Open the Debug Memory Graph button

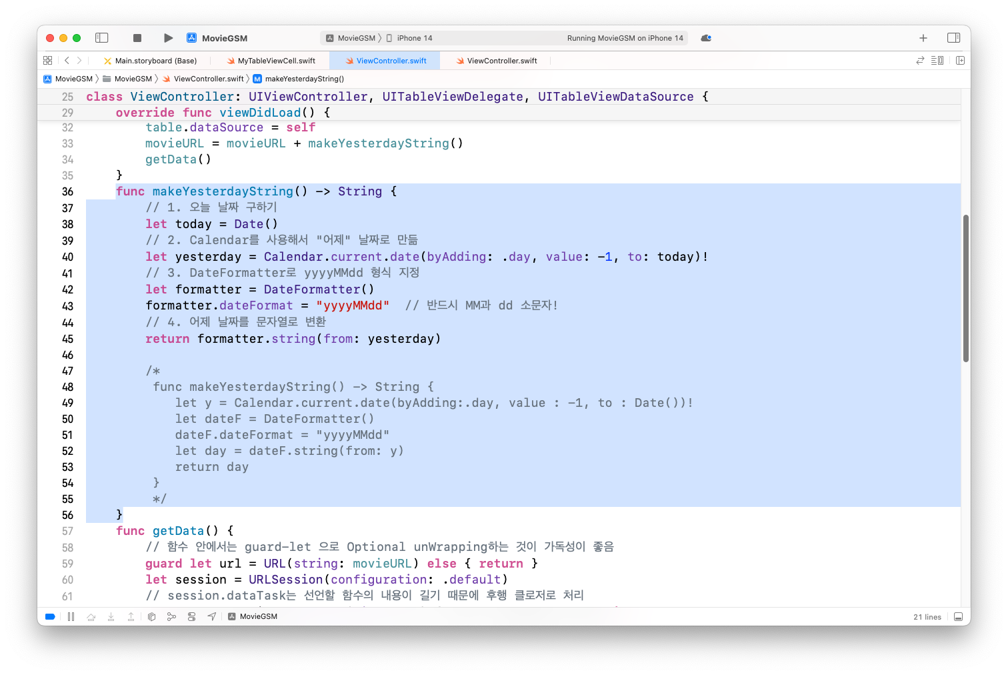coord(171,617)
